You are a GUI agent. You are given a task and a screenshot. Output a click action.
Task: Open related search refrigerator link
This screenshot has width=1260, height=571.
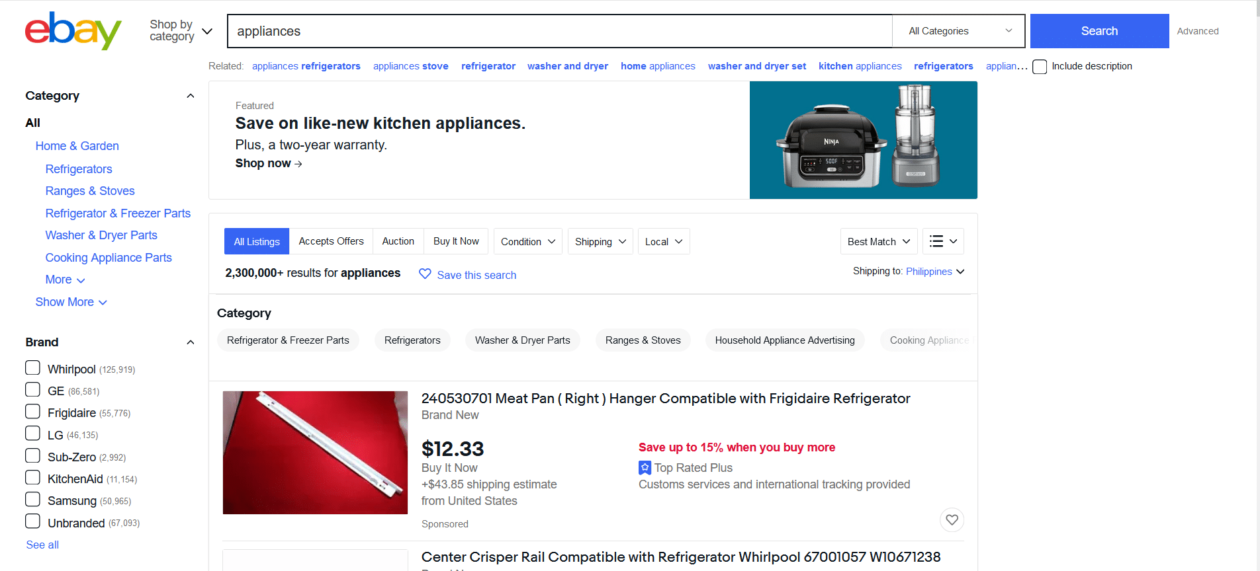tap(488, 66)
